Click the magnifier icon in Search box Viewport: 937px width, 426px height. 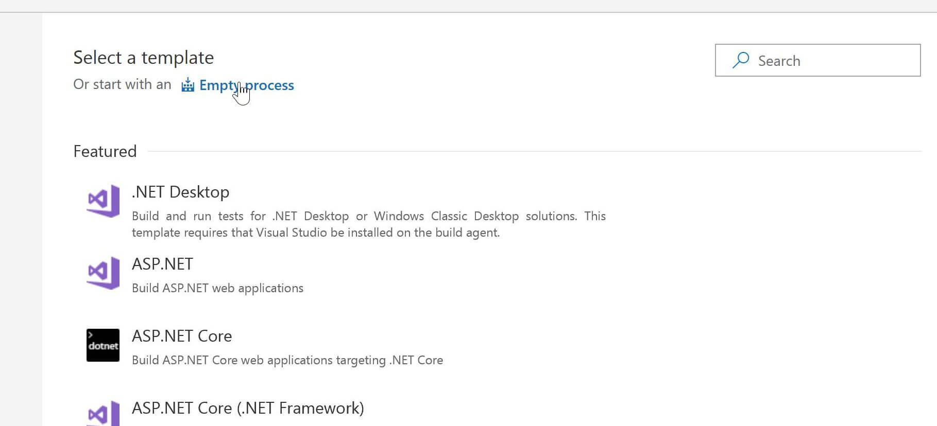[741, 60]
